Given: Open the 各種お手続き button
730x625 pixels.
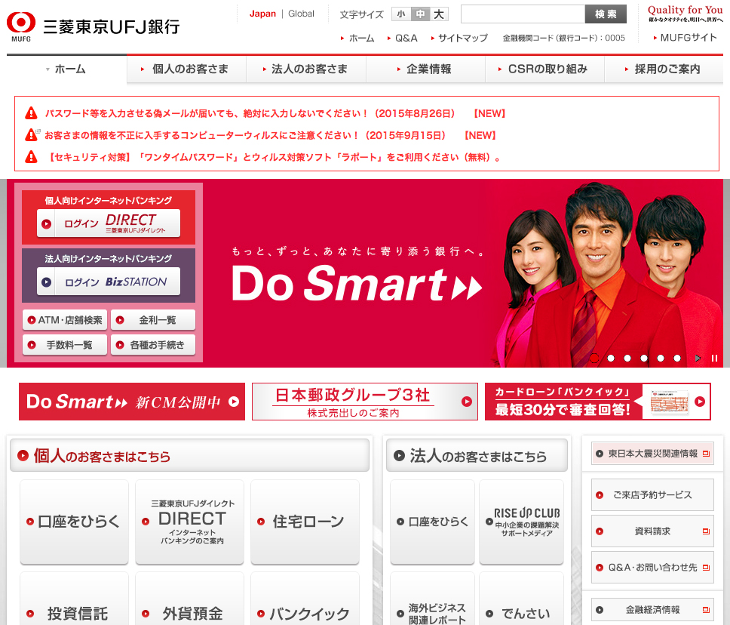Looking at the screenshot, I should [x=153, y=345].
